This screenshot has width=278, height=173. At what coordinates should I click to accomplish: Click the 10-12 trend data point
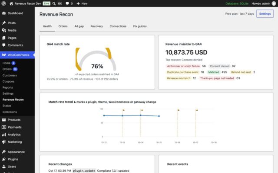pos(104,115)
